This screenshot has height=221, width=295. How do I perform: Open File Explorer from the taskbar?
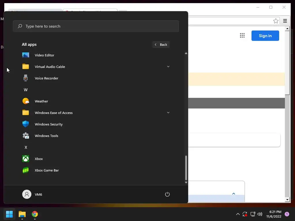[x=22, y=214]
